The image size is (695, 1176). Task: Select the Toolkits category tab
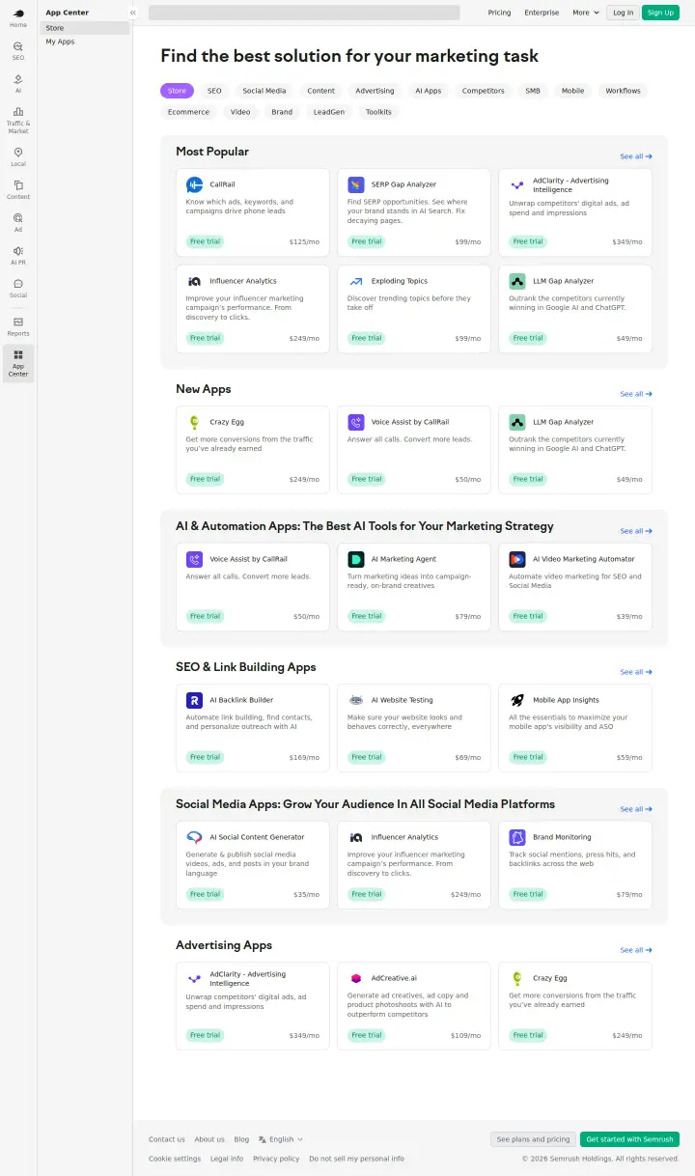(379, 112)
